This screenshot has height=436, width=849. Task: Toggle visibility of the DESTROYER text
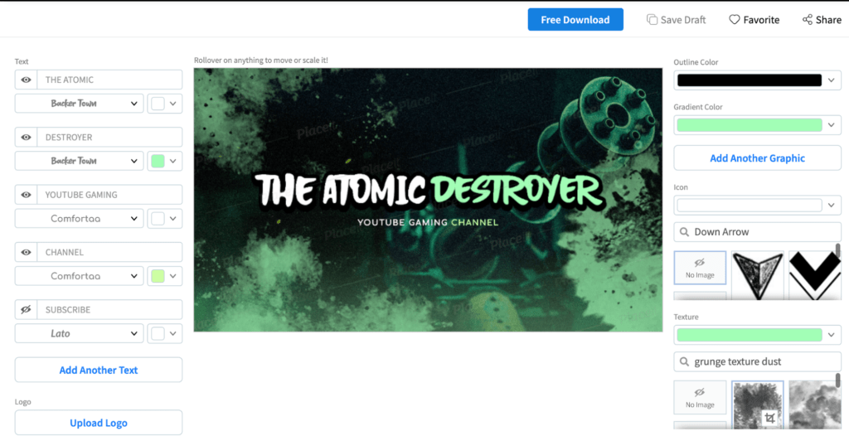[27, 137]
